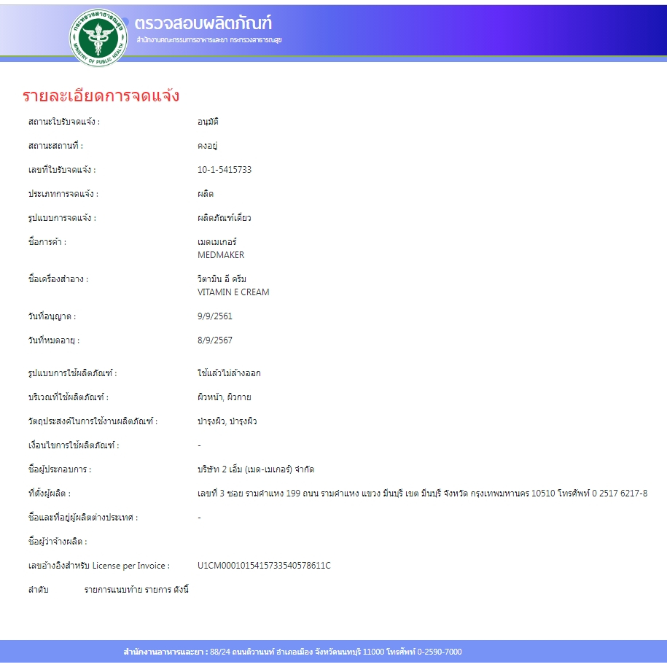Click the approval date 9/9/2561
This screenshot has width=667, height=667.
pos(215,316)
